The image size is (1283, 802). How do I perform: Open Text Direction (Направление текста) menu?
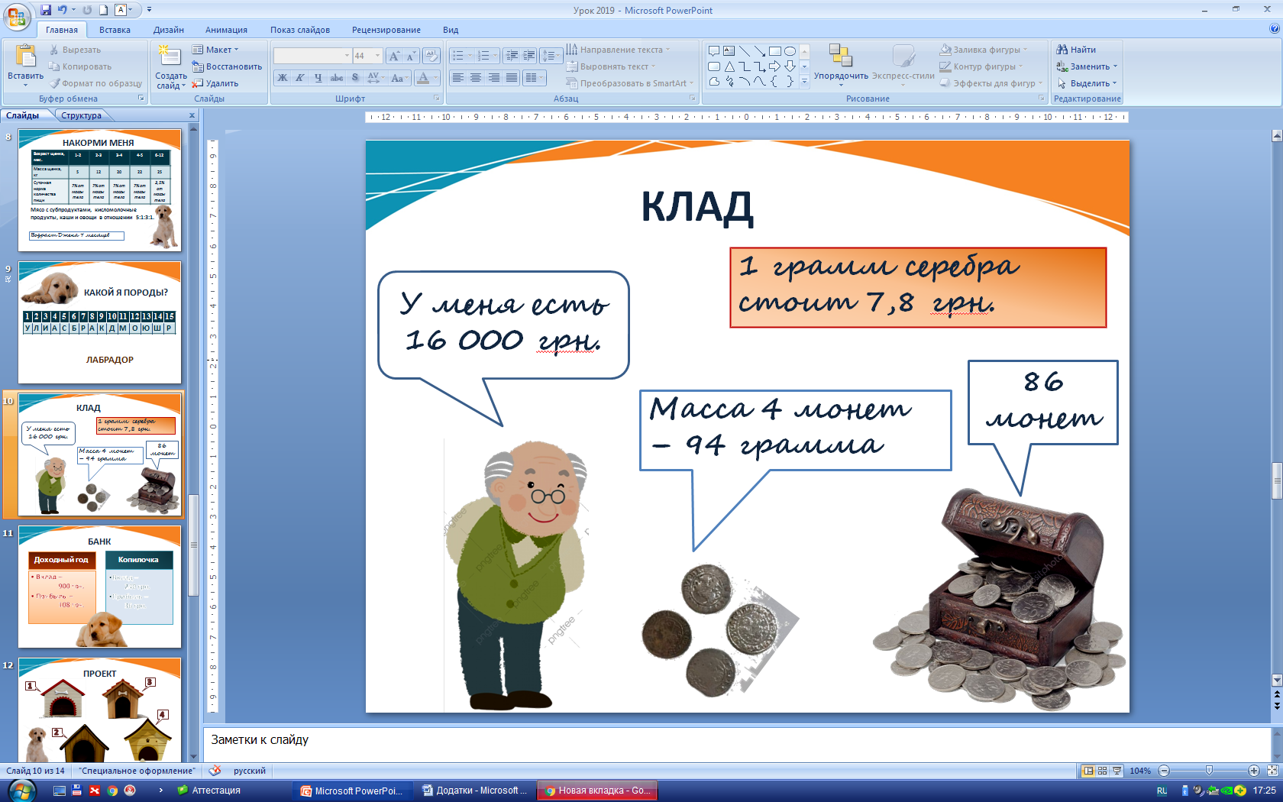[618, 50]
